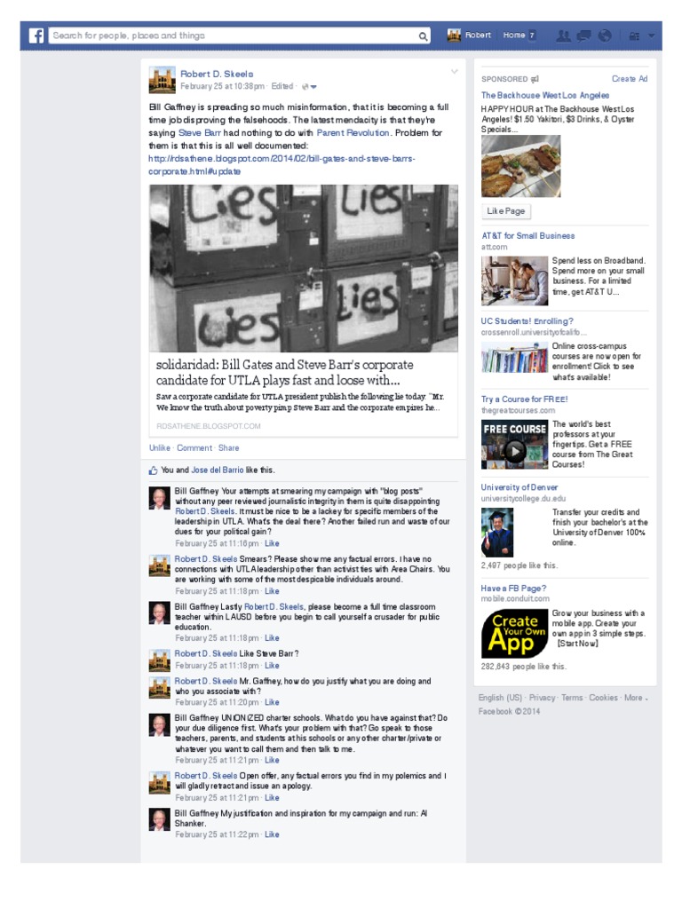The image size is (682, 909).
Task: Open the Terms footer link
Action: pyautogui.click(x=572, y=698)
